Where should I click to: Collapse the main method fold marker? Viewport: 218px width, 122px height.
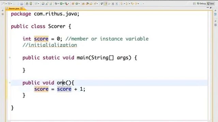10,57
